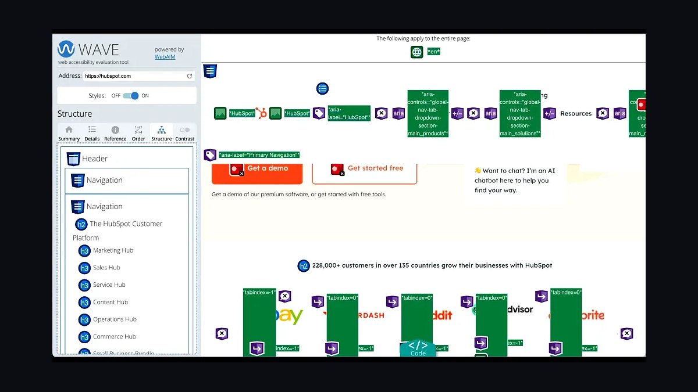
Task: Click the globe language icon
Action: click(x=416, y=52)
